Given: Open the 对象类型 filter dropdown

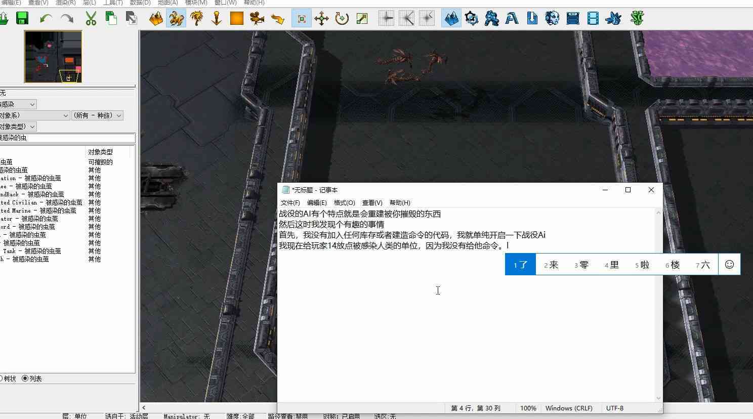Looking at the screenshot, I should pos(18,127).
